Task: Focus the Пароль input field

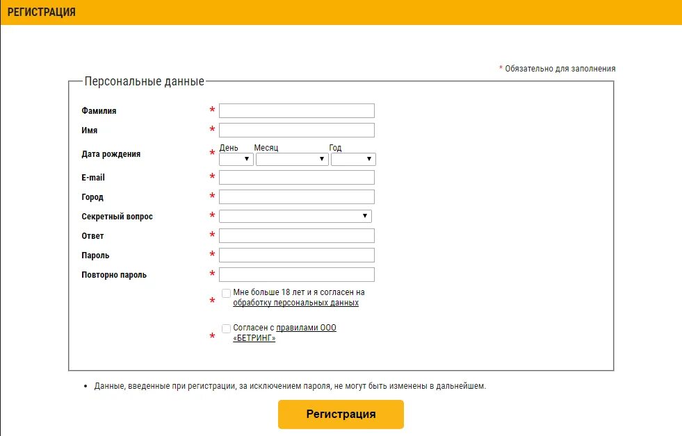Action: (x=297, y=255)
